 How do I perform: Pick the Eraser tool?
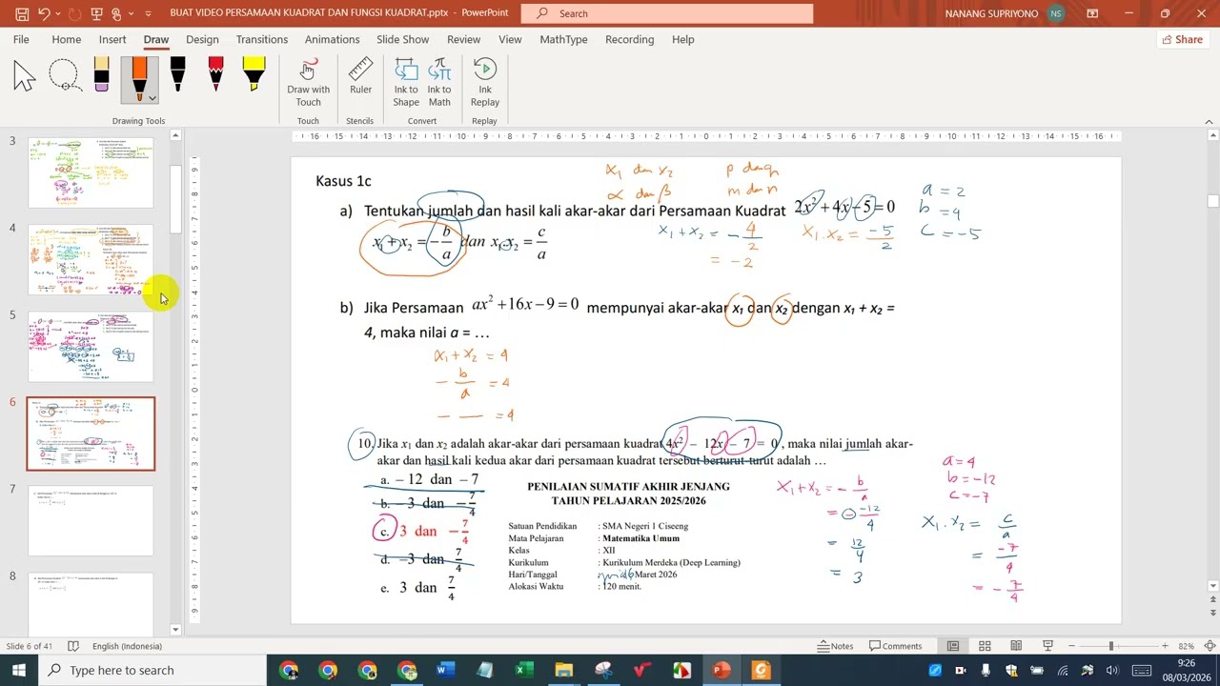click(x=102, y=75)
